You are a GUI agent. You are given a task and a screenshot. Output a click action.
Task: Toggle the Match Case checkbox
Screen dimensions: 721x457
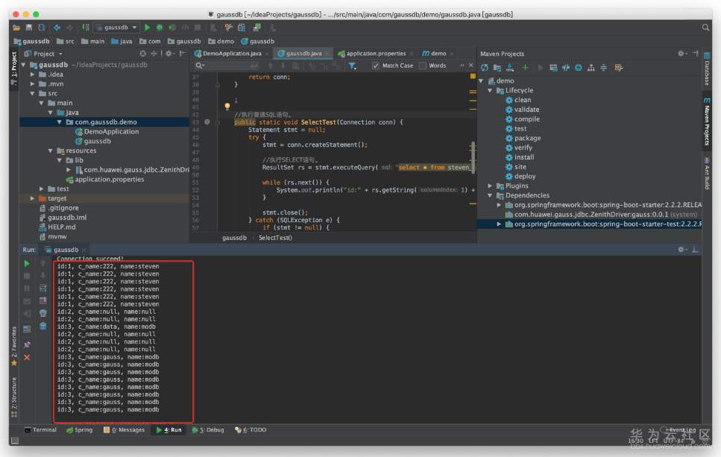(376, 66)
